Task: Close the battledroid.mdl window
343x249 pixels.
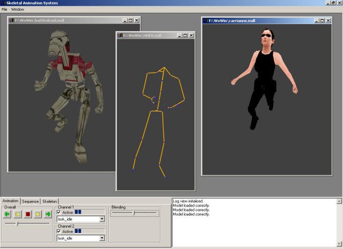Action: point(137,20)
